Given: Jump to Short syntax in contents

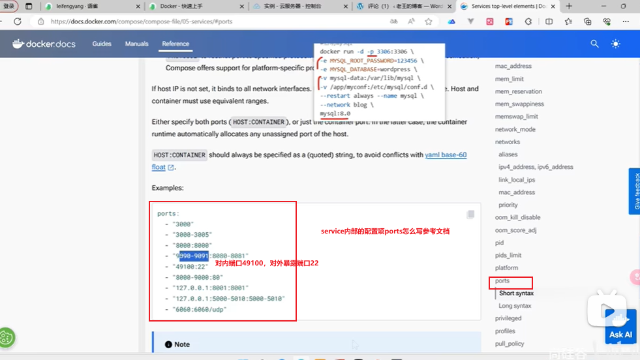Looking at the screenshot, I should [516, 293].
